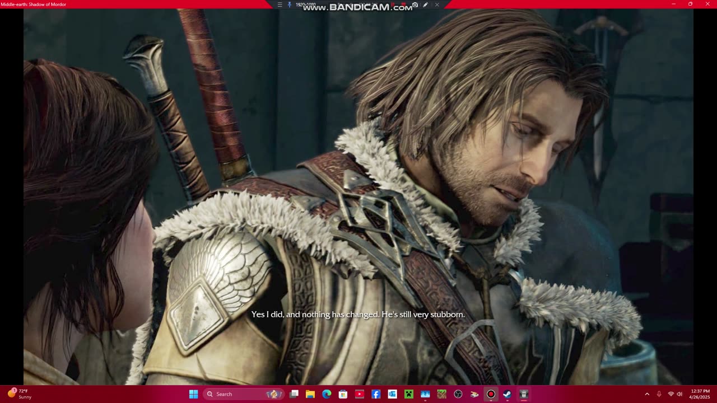Close the Bandicam recording overlay bar
The image size is (717, 403).
[x=437, y=4]
